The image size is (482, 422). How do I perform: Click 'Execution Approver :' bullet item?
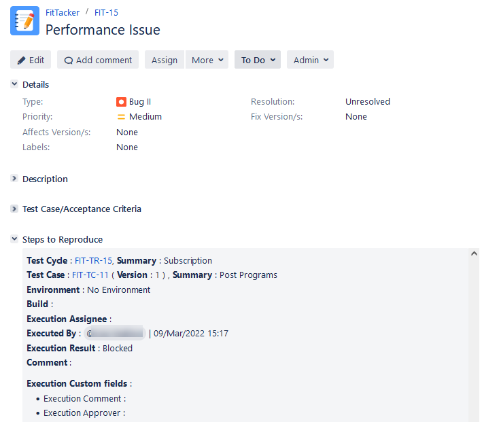tap(84, 412)
